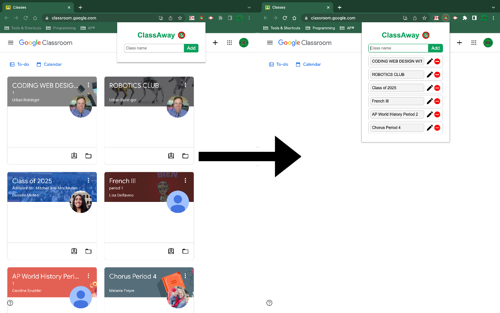Click the Help question mark icon
500x313 pixels.
point(10,303)
